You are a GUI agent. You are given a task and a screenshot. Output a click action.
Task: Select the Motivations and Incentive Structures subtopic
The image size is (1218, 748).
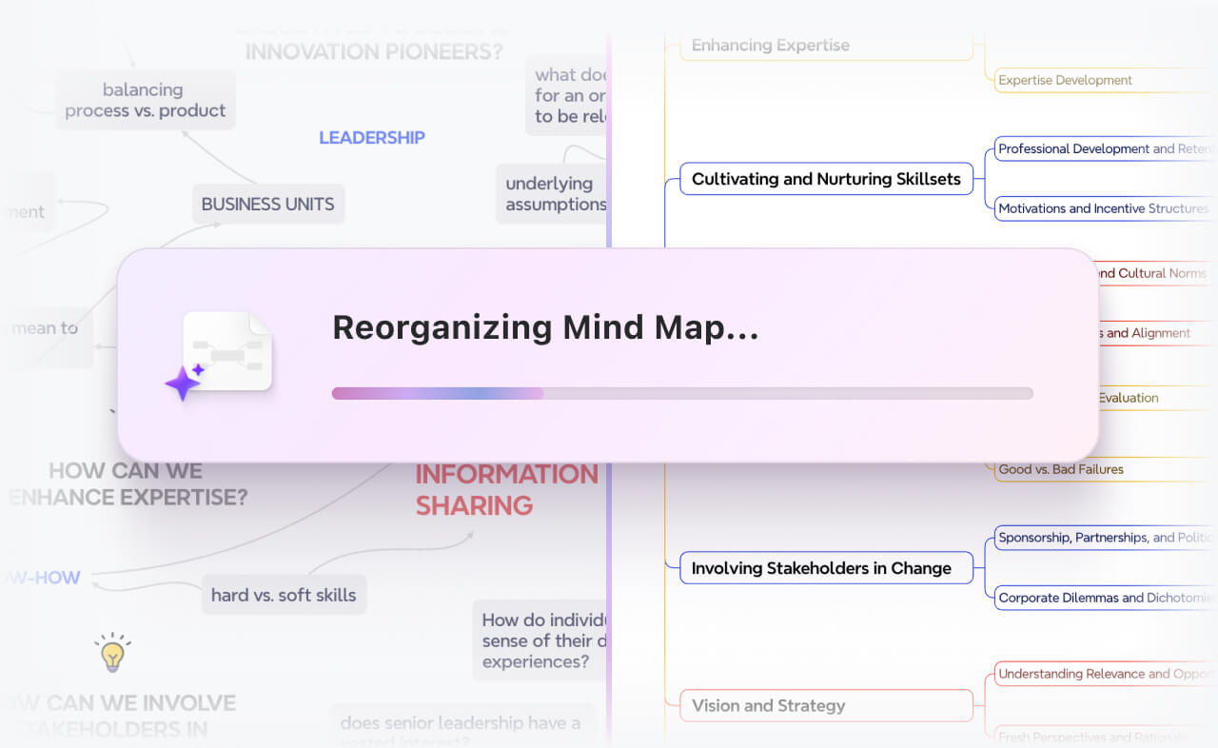tap(1104, 208)
